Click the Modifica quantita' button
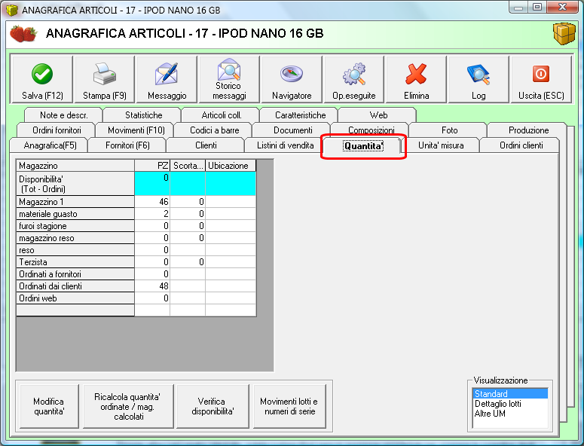Viewport: 584px width, 446px height. click(x=49, y=406)
